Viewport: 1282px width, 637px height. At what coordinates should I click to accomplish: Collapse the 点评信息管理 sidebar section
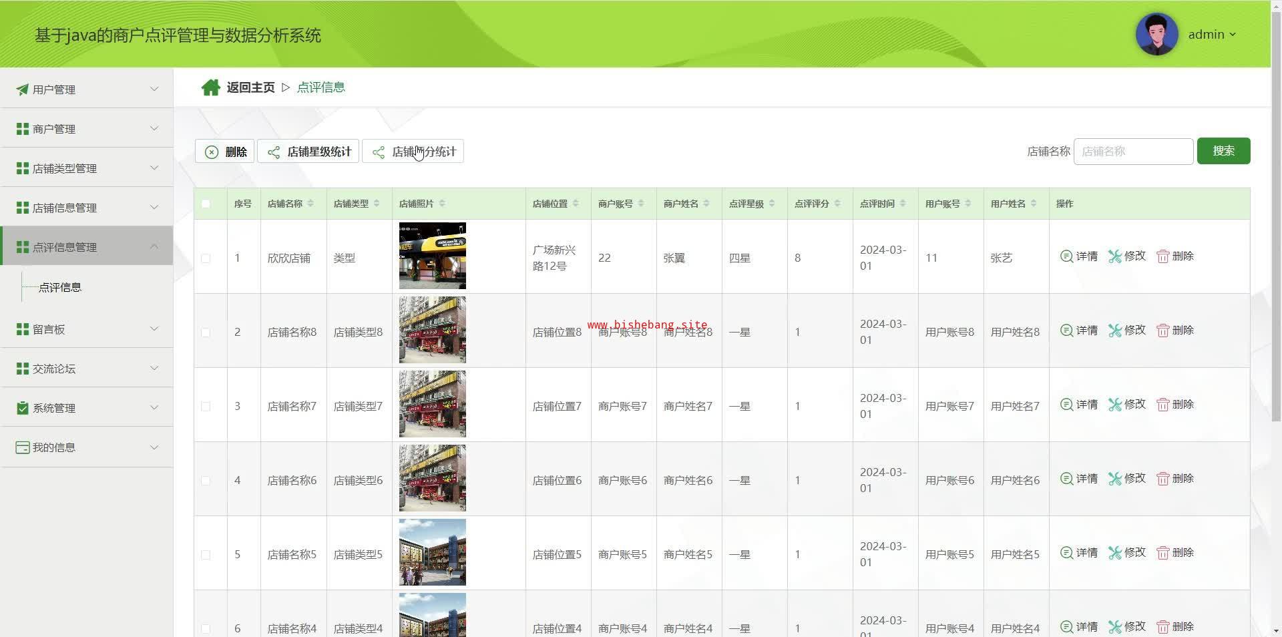click(x=87, y=246)
